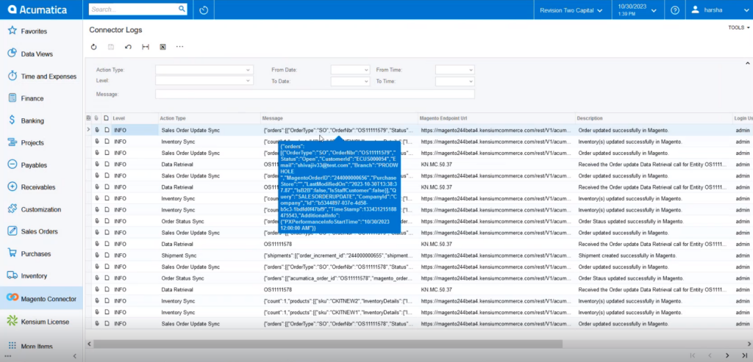
Task: Click the search magnifier icon
Action: [182, 9]
